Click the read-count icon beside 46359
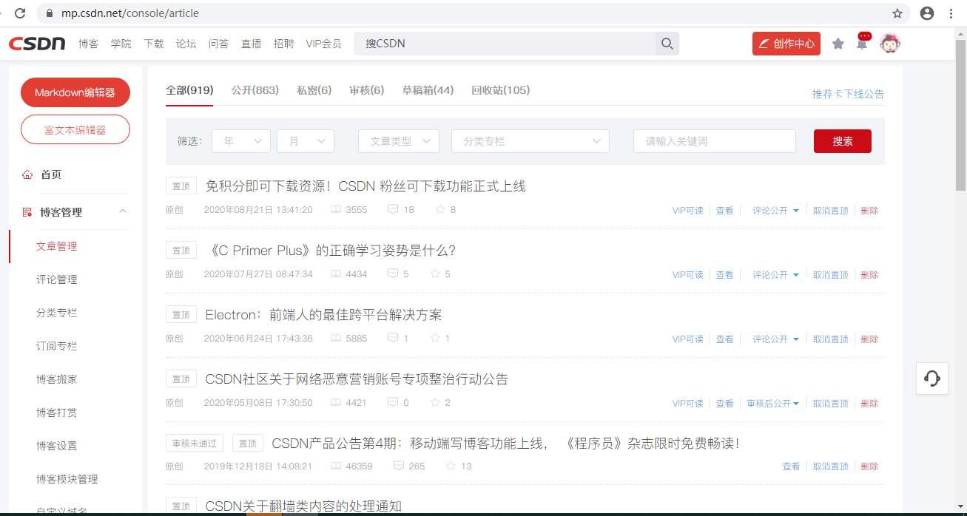The width and height of the screenshot is (967, 516). coord(336,466)
